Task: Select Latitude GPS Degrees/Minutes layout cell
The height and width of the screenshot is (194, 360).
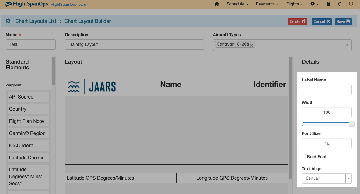Action: click(121, 178)
